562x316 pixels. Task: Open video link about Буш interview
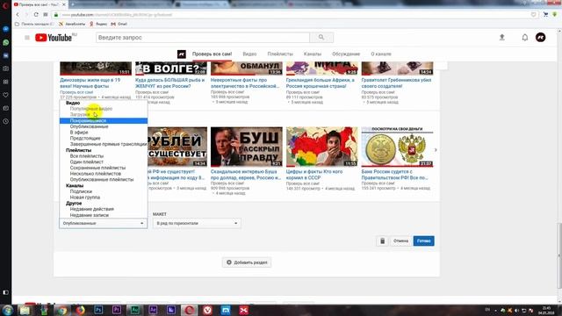(x=246, y=175)
